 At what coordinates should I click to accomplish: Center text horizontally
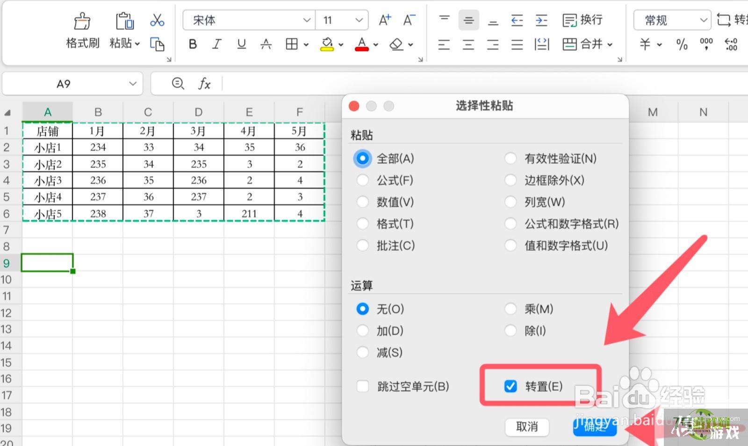(468, 44)
